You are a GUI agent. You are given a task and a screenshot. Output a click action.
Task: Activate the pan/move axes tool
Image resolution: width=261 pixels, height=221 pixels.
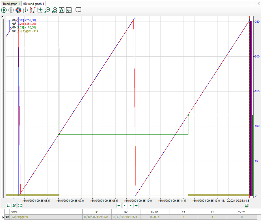pos(40,10)
